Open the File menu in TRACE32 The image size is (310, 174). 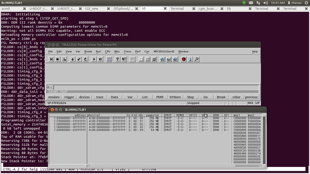(x=50, y=51)
